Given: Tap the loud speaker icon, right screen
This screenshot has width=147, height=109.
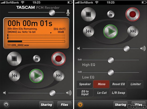Looking at the screenshot, I should pyautogui.click(x=143, y=49).
